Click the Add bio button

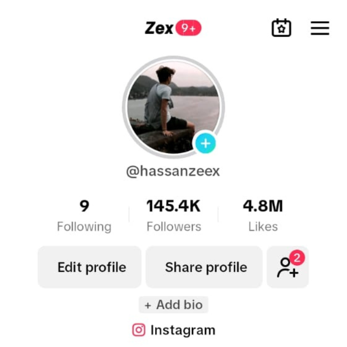(x=173, y=305)
